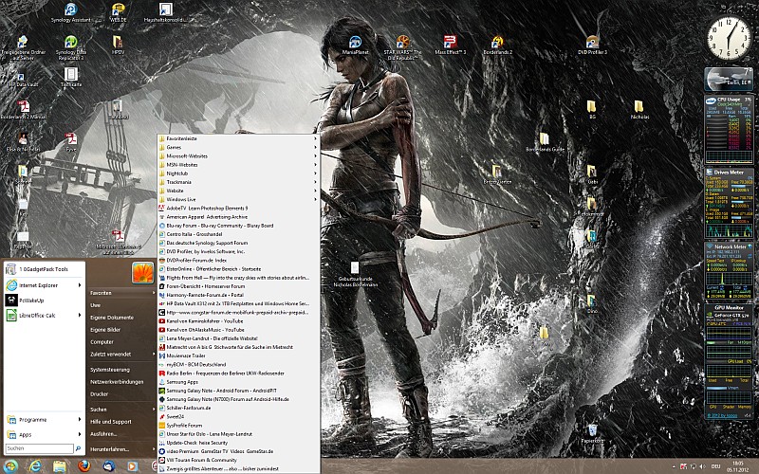Open Netzwerkverbindungen from Start menu
The height and width of the screenshot is (474, 759).
122,382
